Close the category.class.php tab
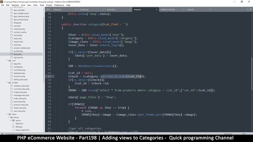 click(x=183, y=9)
